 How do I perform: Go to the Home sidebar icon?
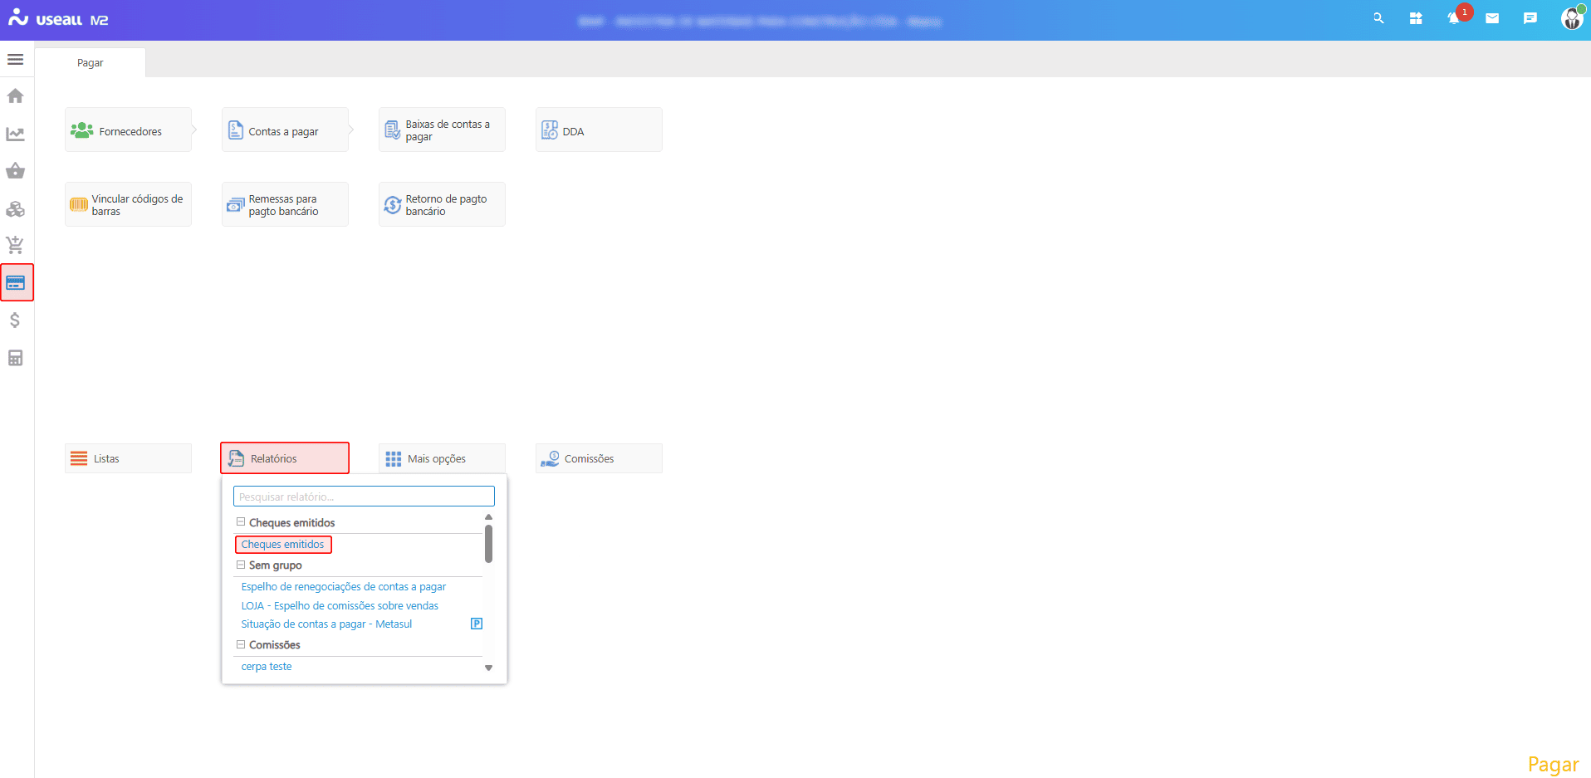click(x=15, y=96)
